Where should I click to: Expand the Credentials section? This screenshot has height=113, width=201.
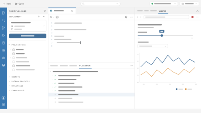click(9, 90)
